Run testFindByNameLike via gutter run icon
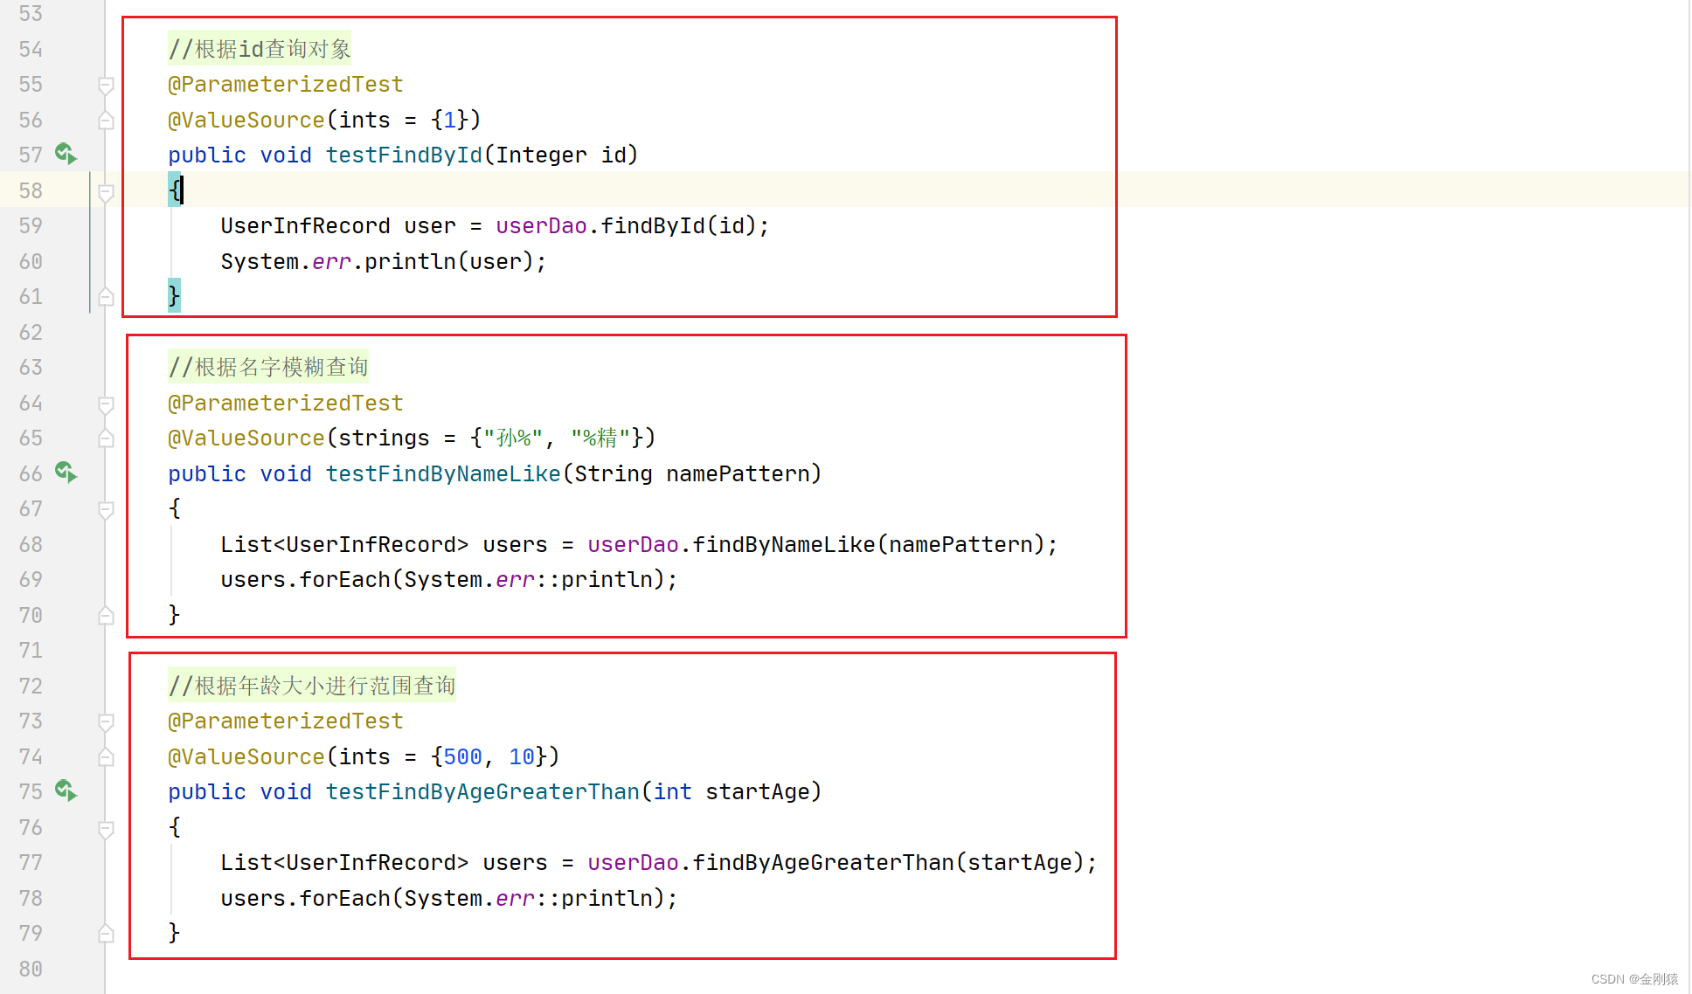Image resolution: width=1692 pixels, height=994 pixels. (66, 473)
